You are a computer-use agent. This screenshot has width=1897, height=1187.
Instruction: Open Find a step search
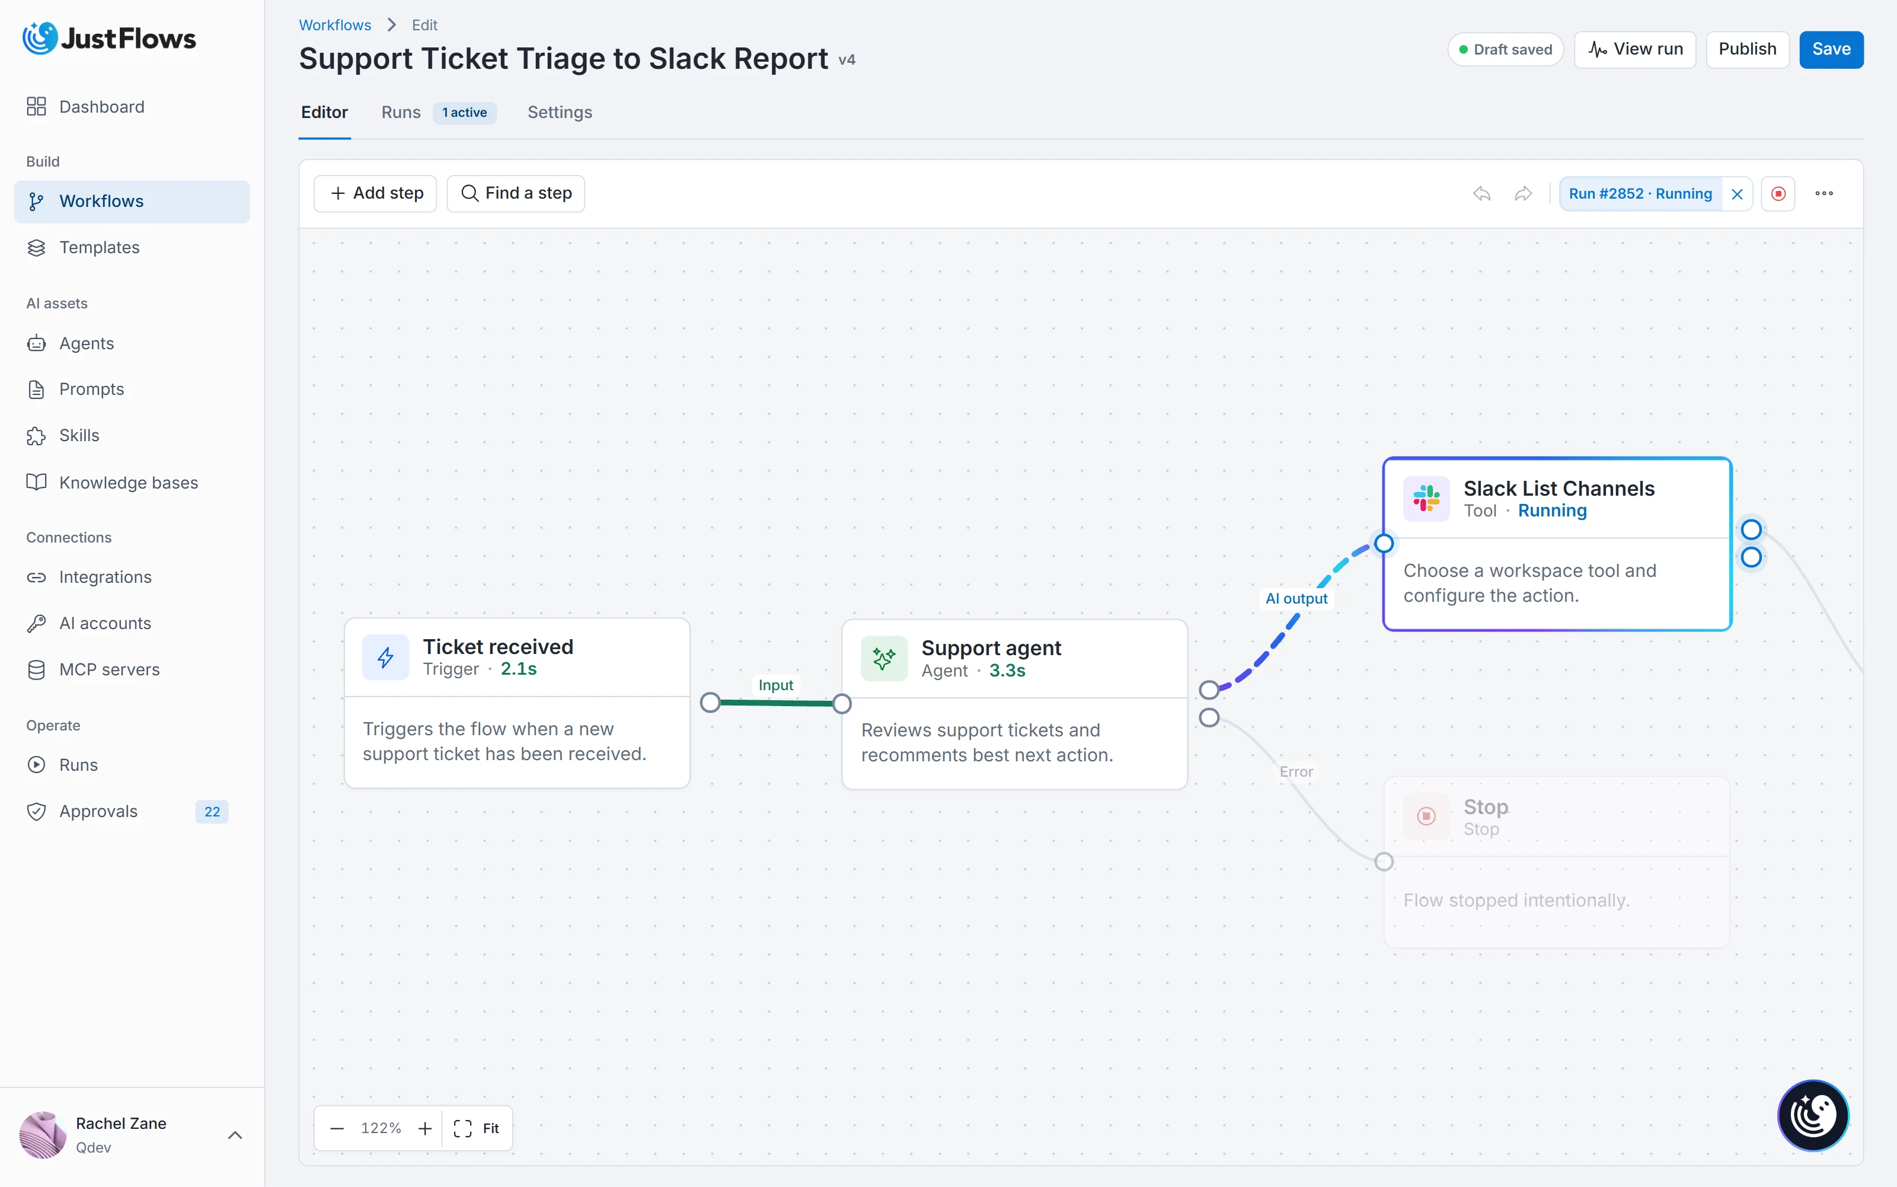(516, 193)
